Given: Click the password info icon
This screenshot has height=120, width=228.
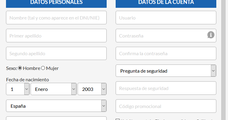Looking at the screenshot, I should (x=211, y=35).
